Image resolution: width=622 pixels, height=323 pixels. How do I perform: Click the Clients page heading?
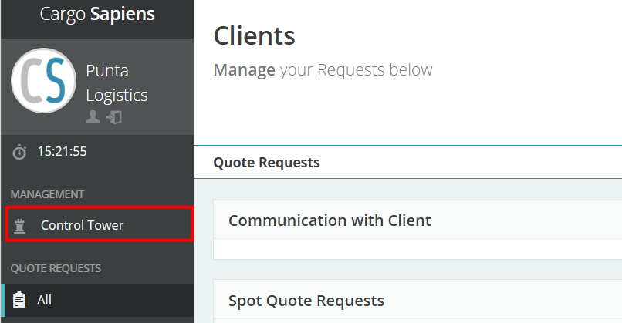(x=254, y=35)
